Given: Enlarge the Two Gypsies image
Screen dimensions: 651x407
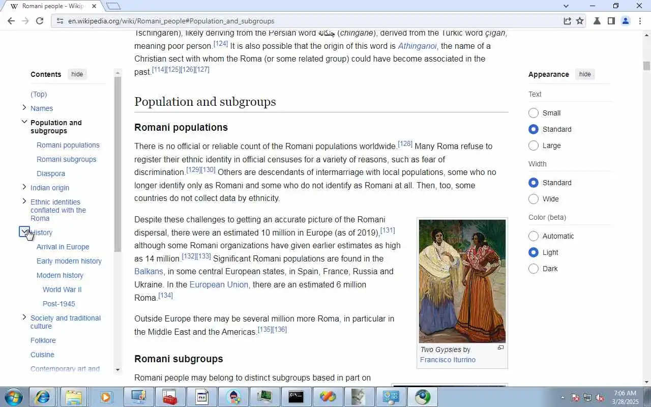Looking at the screenshot, I should click(500, 348).
